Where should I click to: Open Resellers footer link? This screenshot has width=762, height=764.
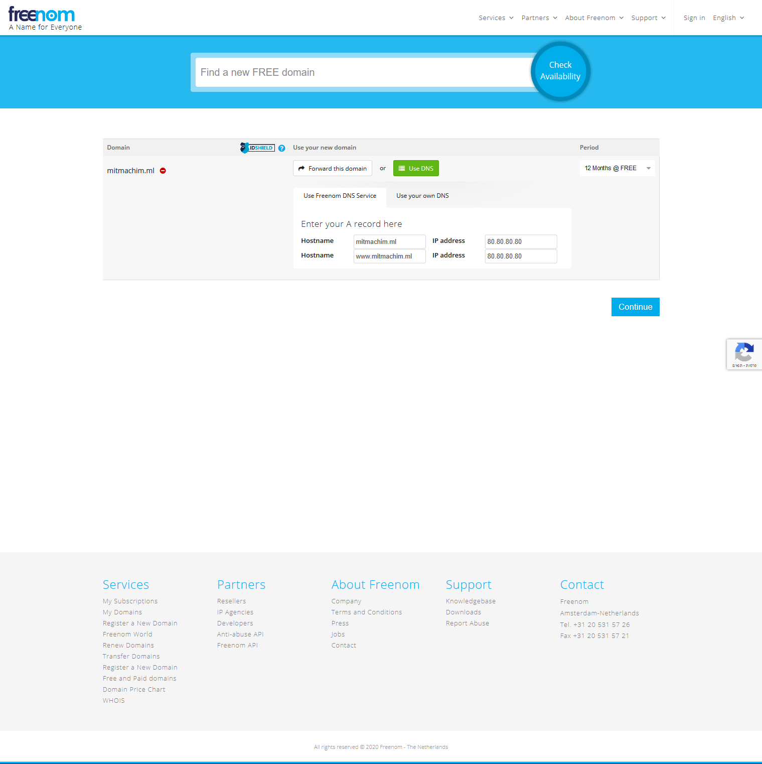[231, 601]
